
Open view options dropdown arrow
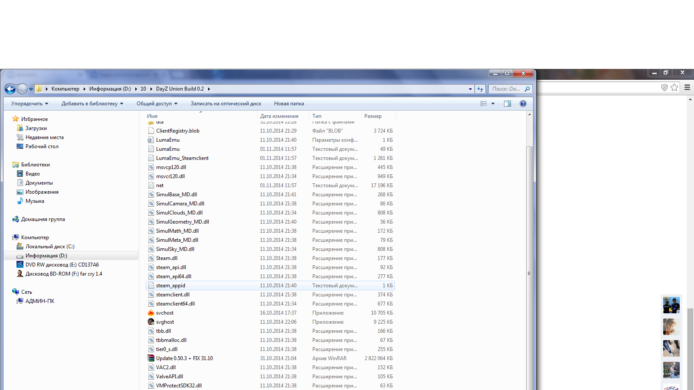(493, 104)
